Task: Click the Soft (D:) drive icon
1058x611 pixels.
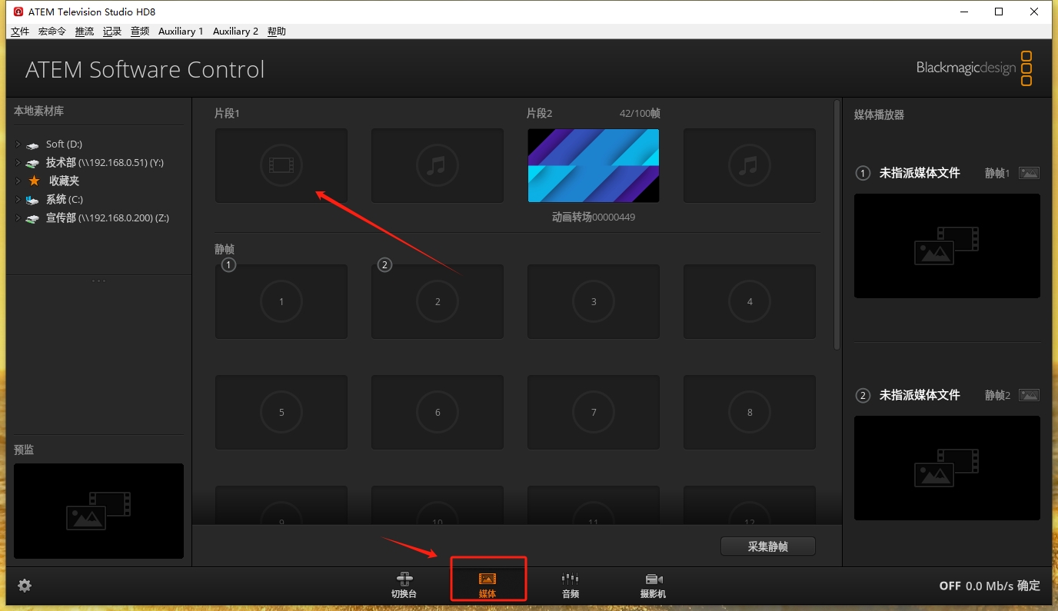Action: [x=32, y=144]
